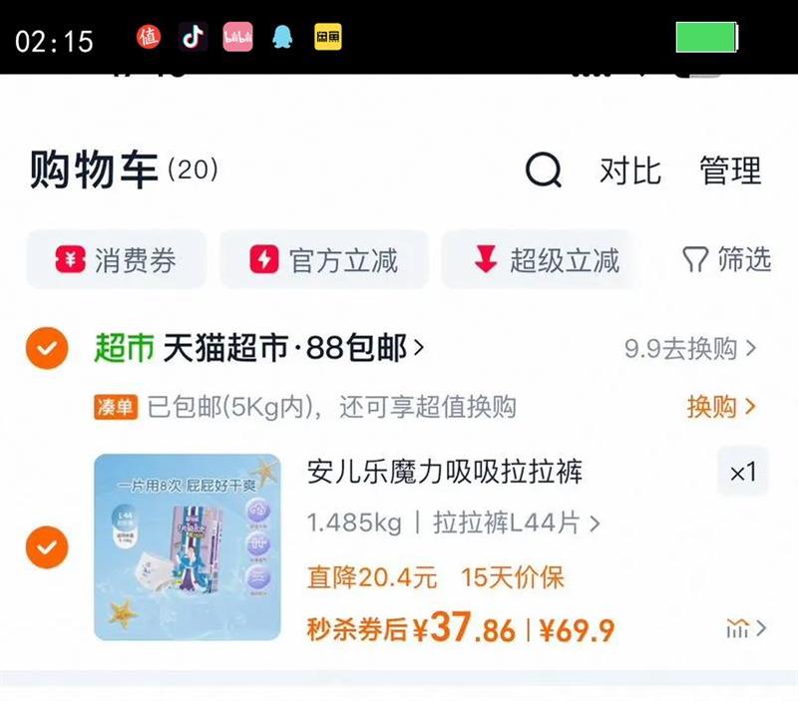Uncheck the 安儿乐 diaper item checkbox
Viewport: 798px width, 701px height.
(47, 547)
